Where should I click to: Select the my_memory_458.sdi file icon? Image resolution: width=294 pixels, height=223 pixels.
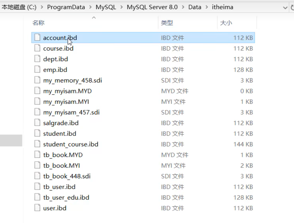point(37,80)
